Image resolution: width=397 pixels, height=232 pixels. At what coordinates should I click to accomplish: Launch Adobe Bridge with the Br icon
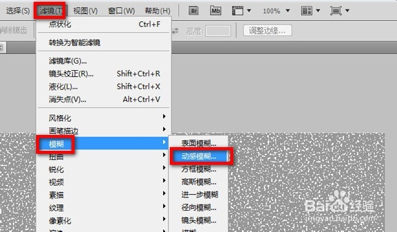coord(194,10)
